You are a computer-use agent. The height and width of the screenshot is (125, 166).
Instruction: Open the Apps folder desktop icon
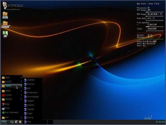(x=5, y=15)
